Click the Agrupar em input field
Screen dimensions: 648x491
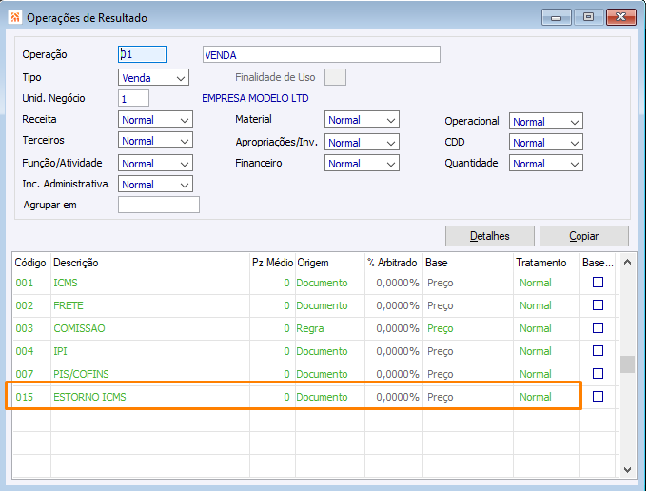coord(159,205)
